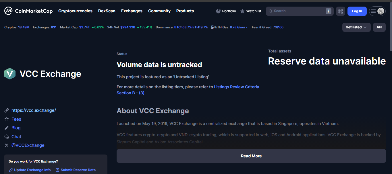392x174 pixels.
Task: Click the pencil icon beside Blog
Action: pyautogui.click(x=7, y=128)
